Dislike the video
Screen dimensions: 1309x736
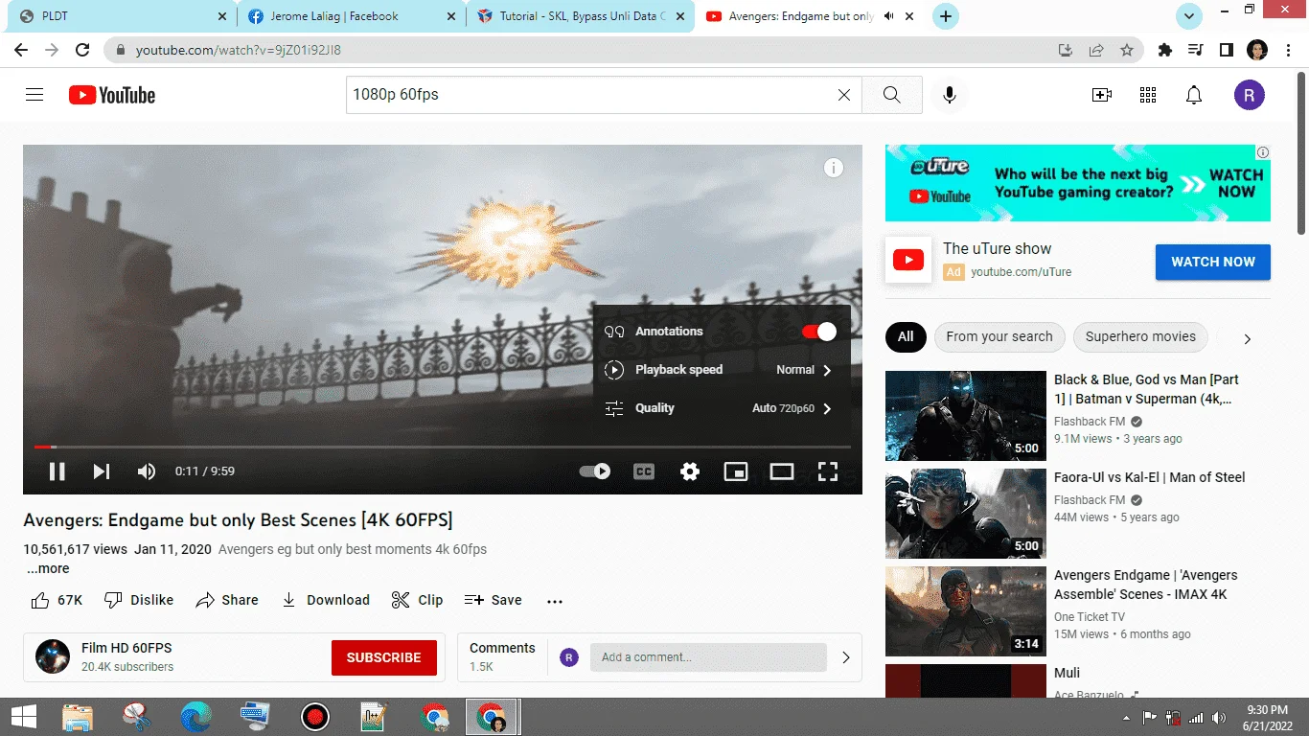pyautogui.click(x=139, y=600)
